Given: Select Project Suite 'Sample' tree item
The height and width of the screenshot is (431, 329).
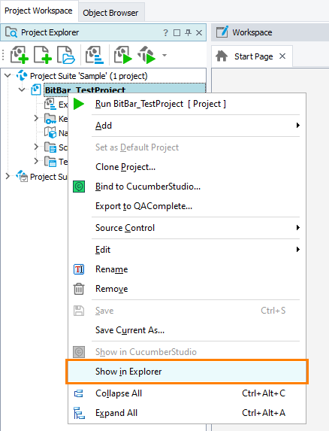Looking at the screenshot, I should click(x=89, y=76).
